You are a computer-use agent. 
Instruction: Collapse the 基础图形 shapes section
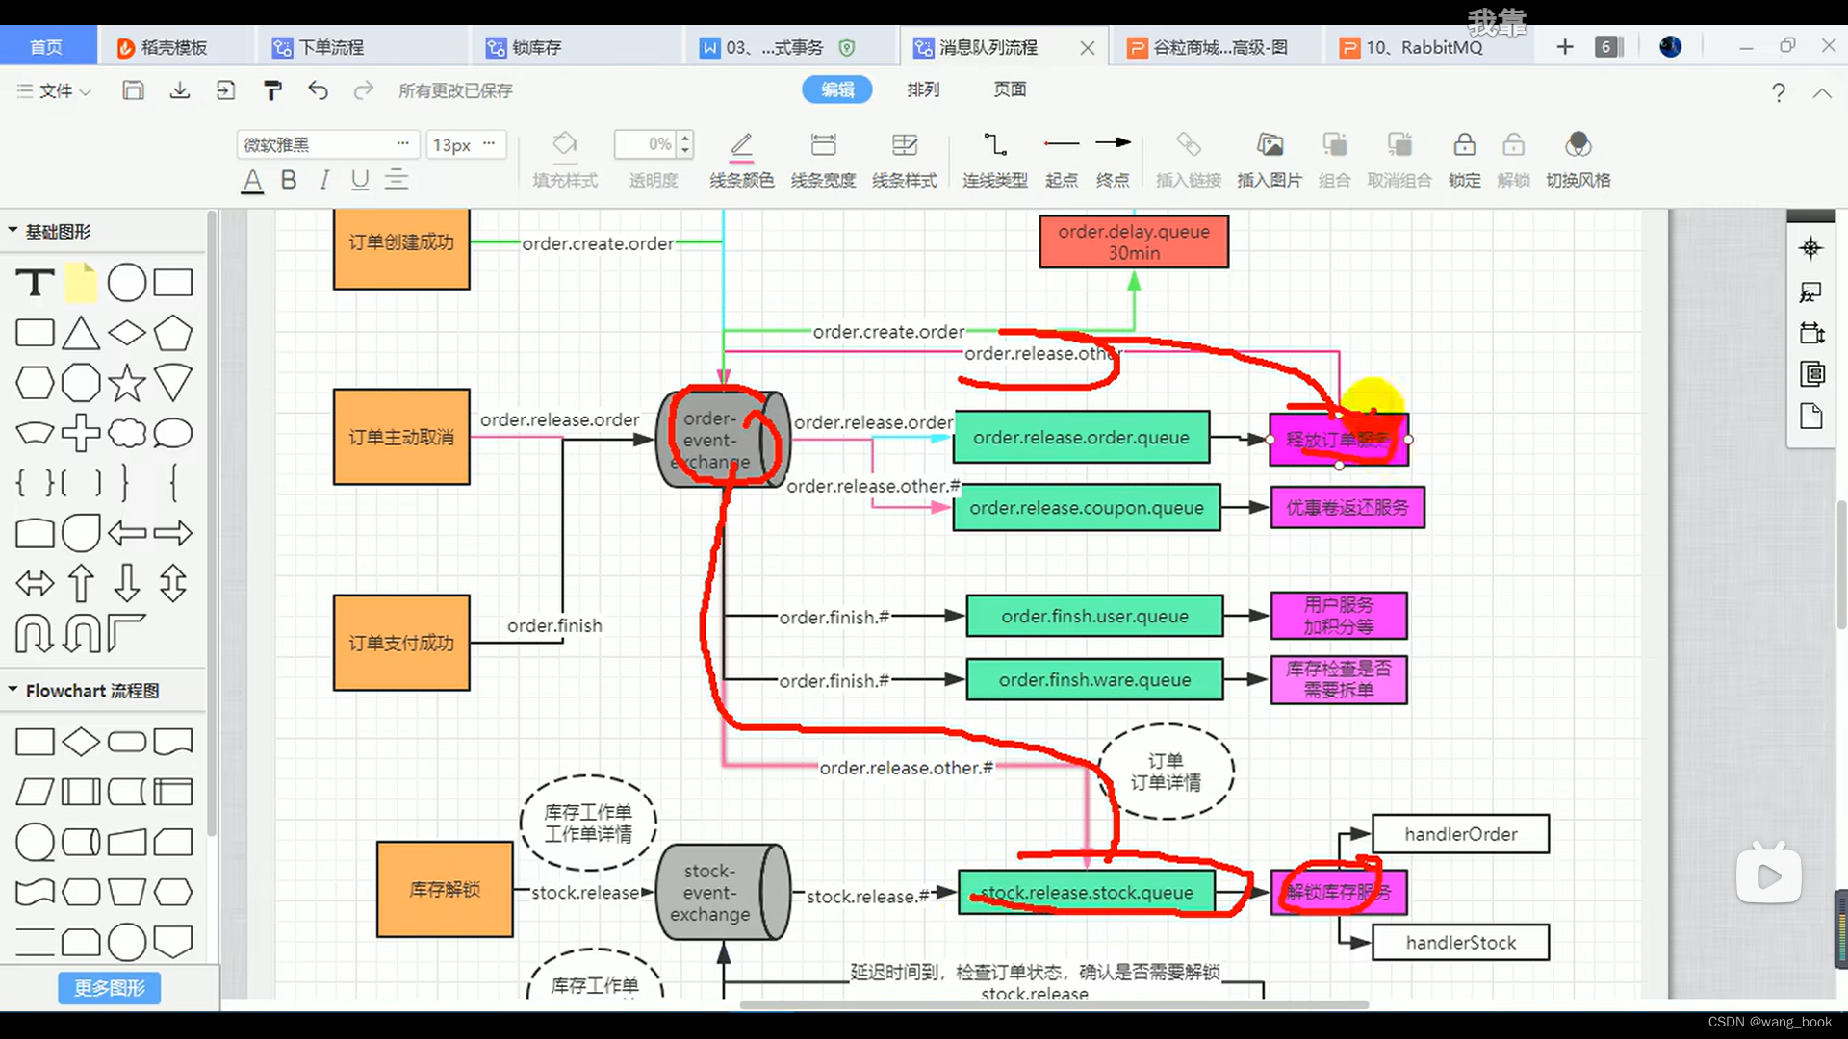pyautogui.click(x=13, y=231)
